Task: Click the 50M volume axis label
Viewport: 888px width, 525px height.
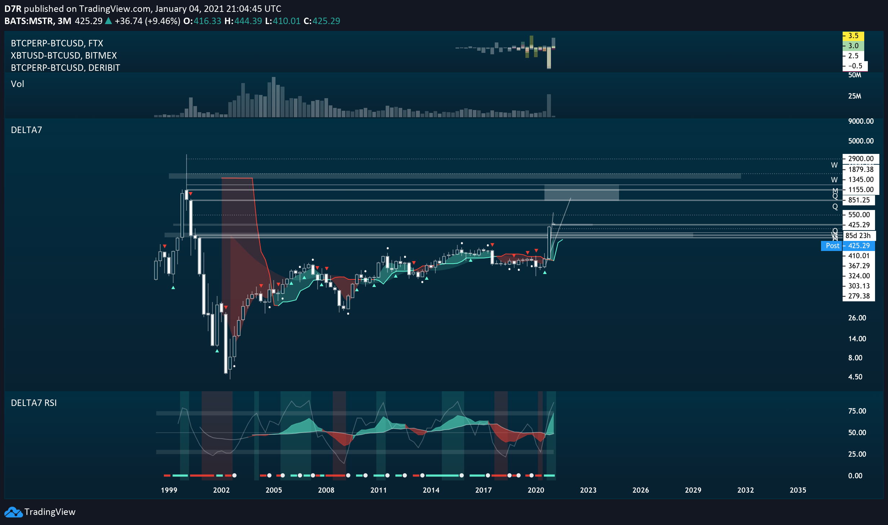Action: point(855,75)
